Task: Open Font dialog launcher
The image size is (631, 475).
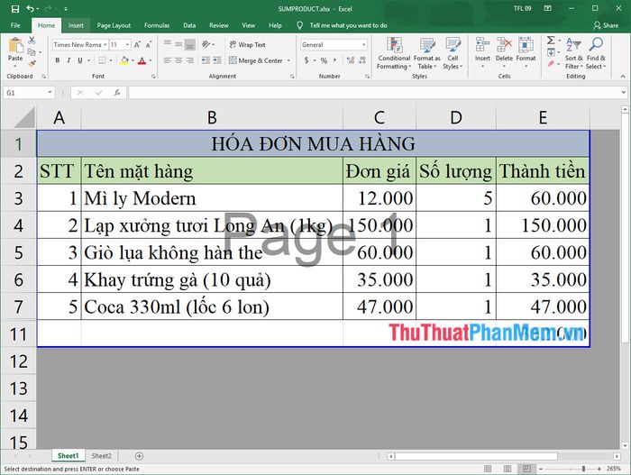Action: tap(153, 76)
